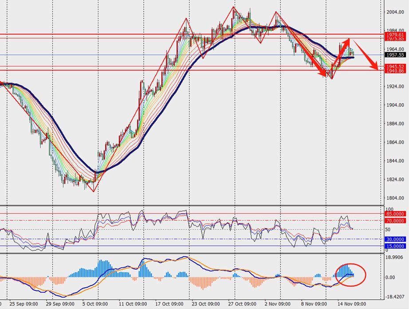Click the 1904.00 price axis label
Image resolution: width=409 pixels, height=309 pixels.
click(x=395, y=105)
